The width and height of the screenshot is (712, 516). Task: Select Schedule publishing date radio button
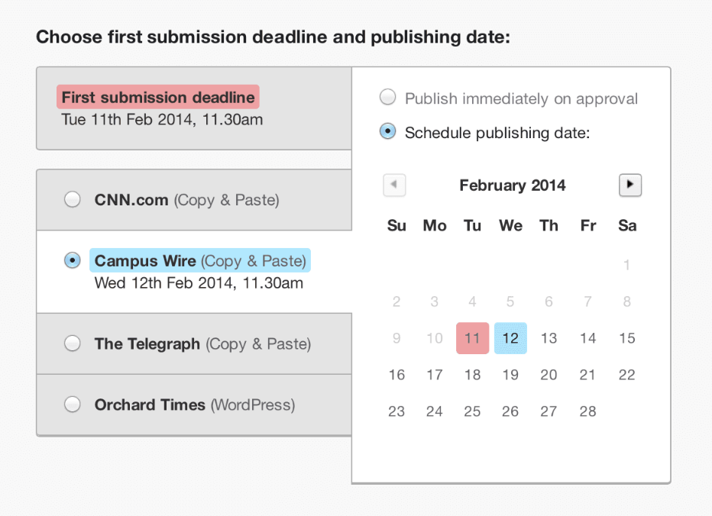coord(388,131)
